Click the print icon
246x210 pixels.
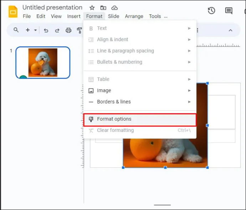point(68,30)
